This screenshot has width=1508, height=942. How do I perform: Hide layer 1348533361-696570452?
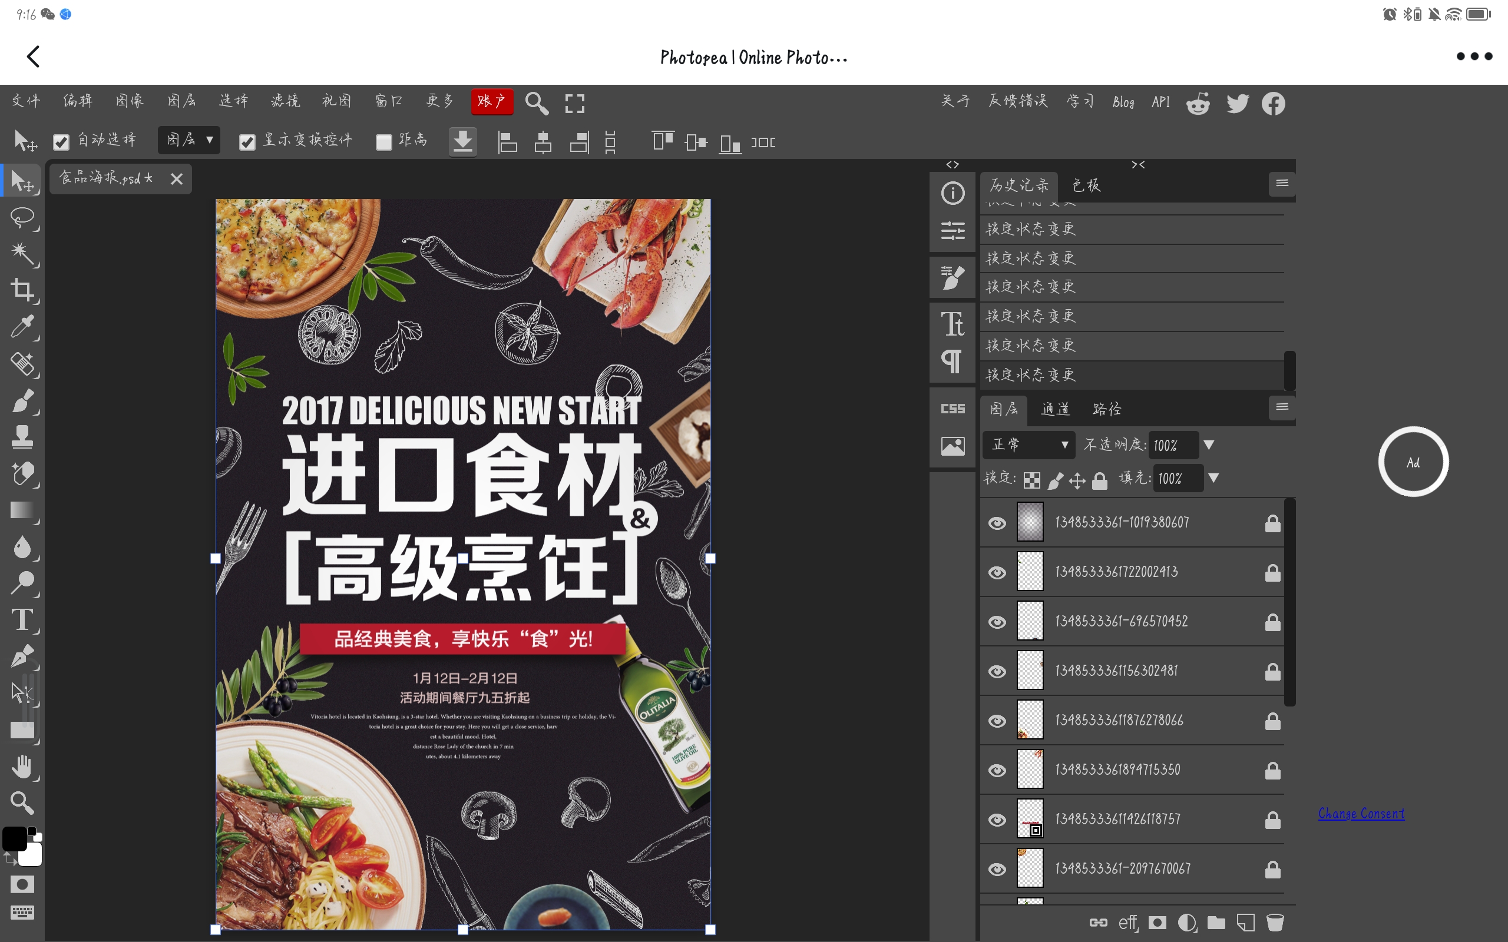997,622
